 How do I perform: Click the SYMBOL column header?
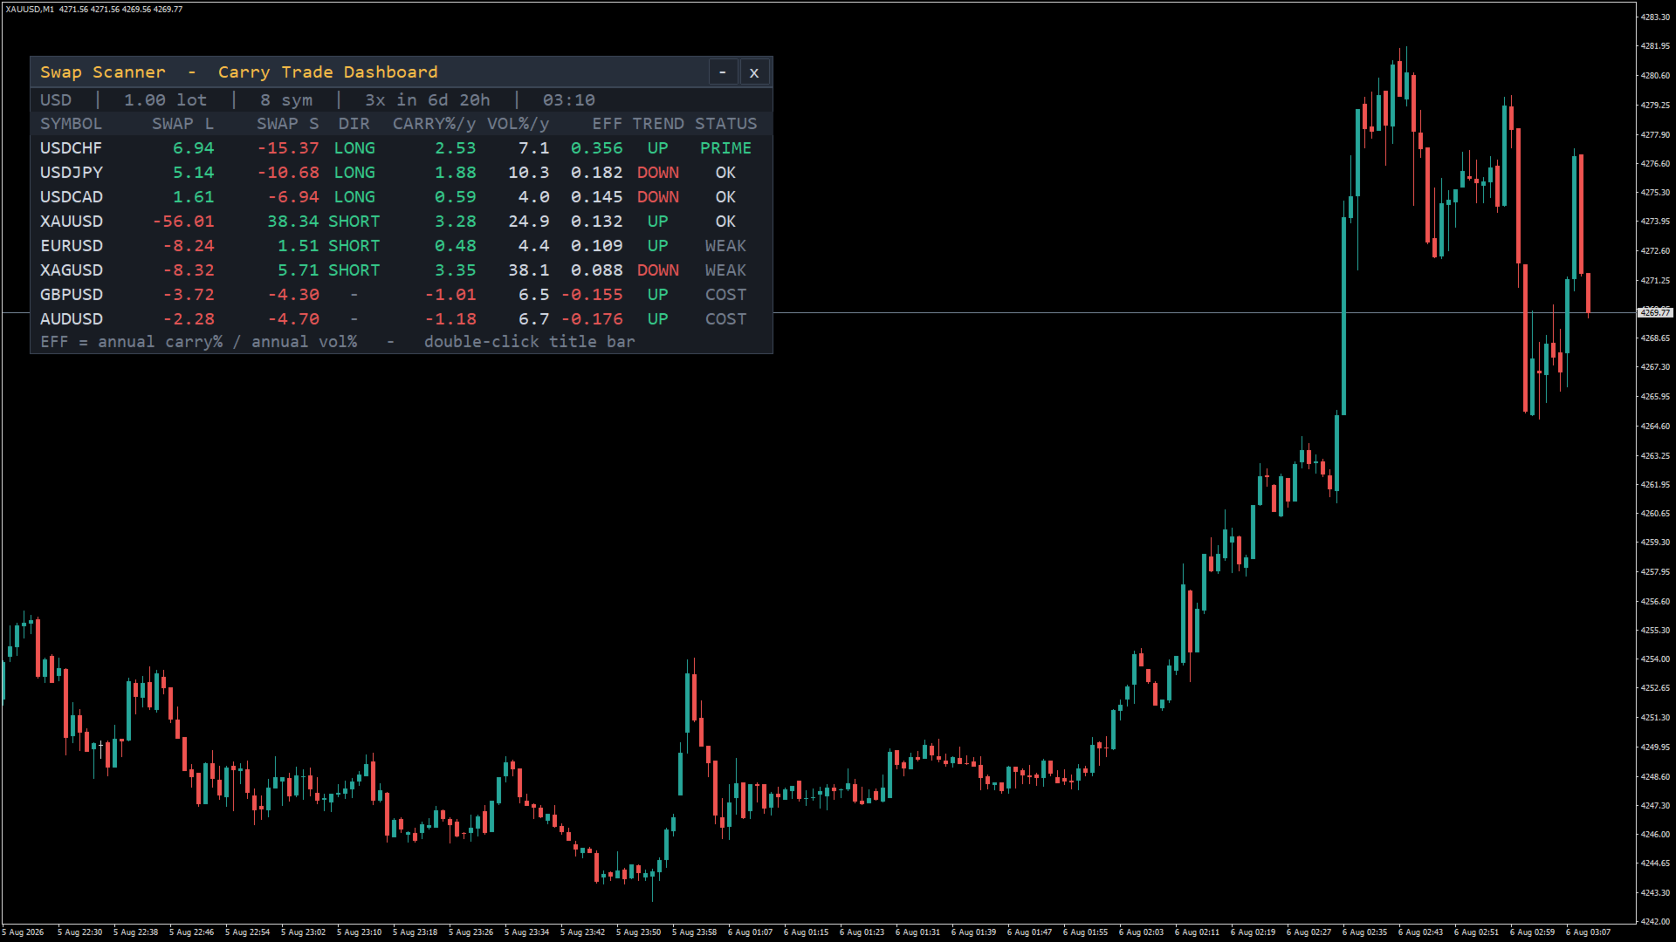pos(71,124)
